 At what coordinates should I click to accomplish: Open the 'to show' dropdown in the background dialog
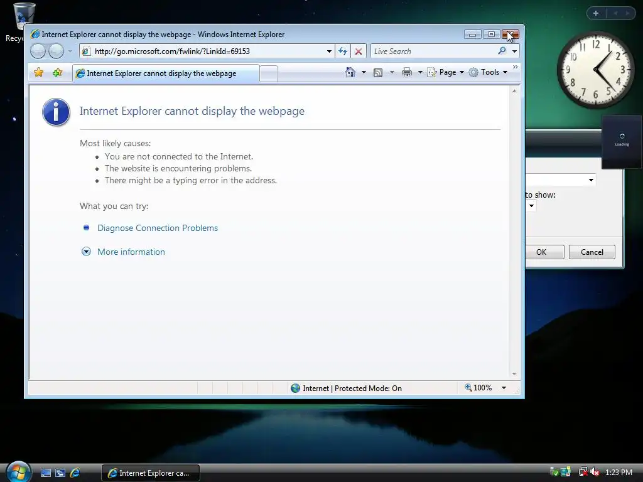[x=531, y=206]
